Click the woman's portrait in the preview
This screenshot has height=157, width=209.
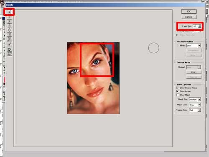pos(93,78)
